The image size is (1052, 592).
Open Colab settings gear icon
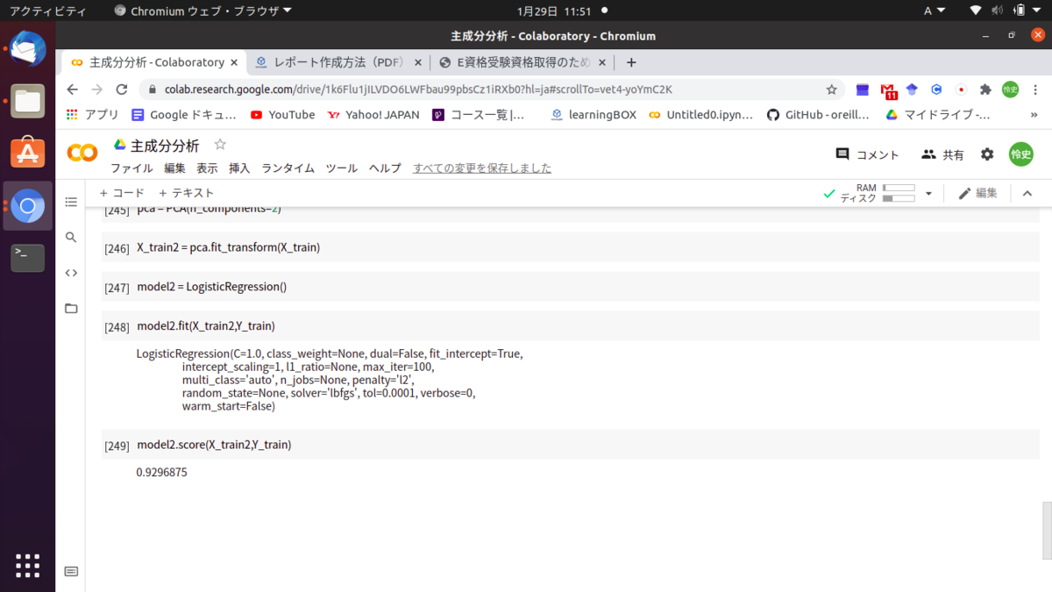(987, 154)
